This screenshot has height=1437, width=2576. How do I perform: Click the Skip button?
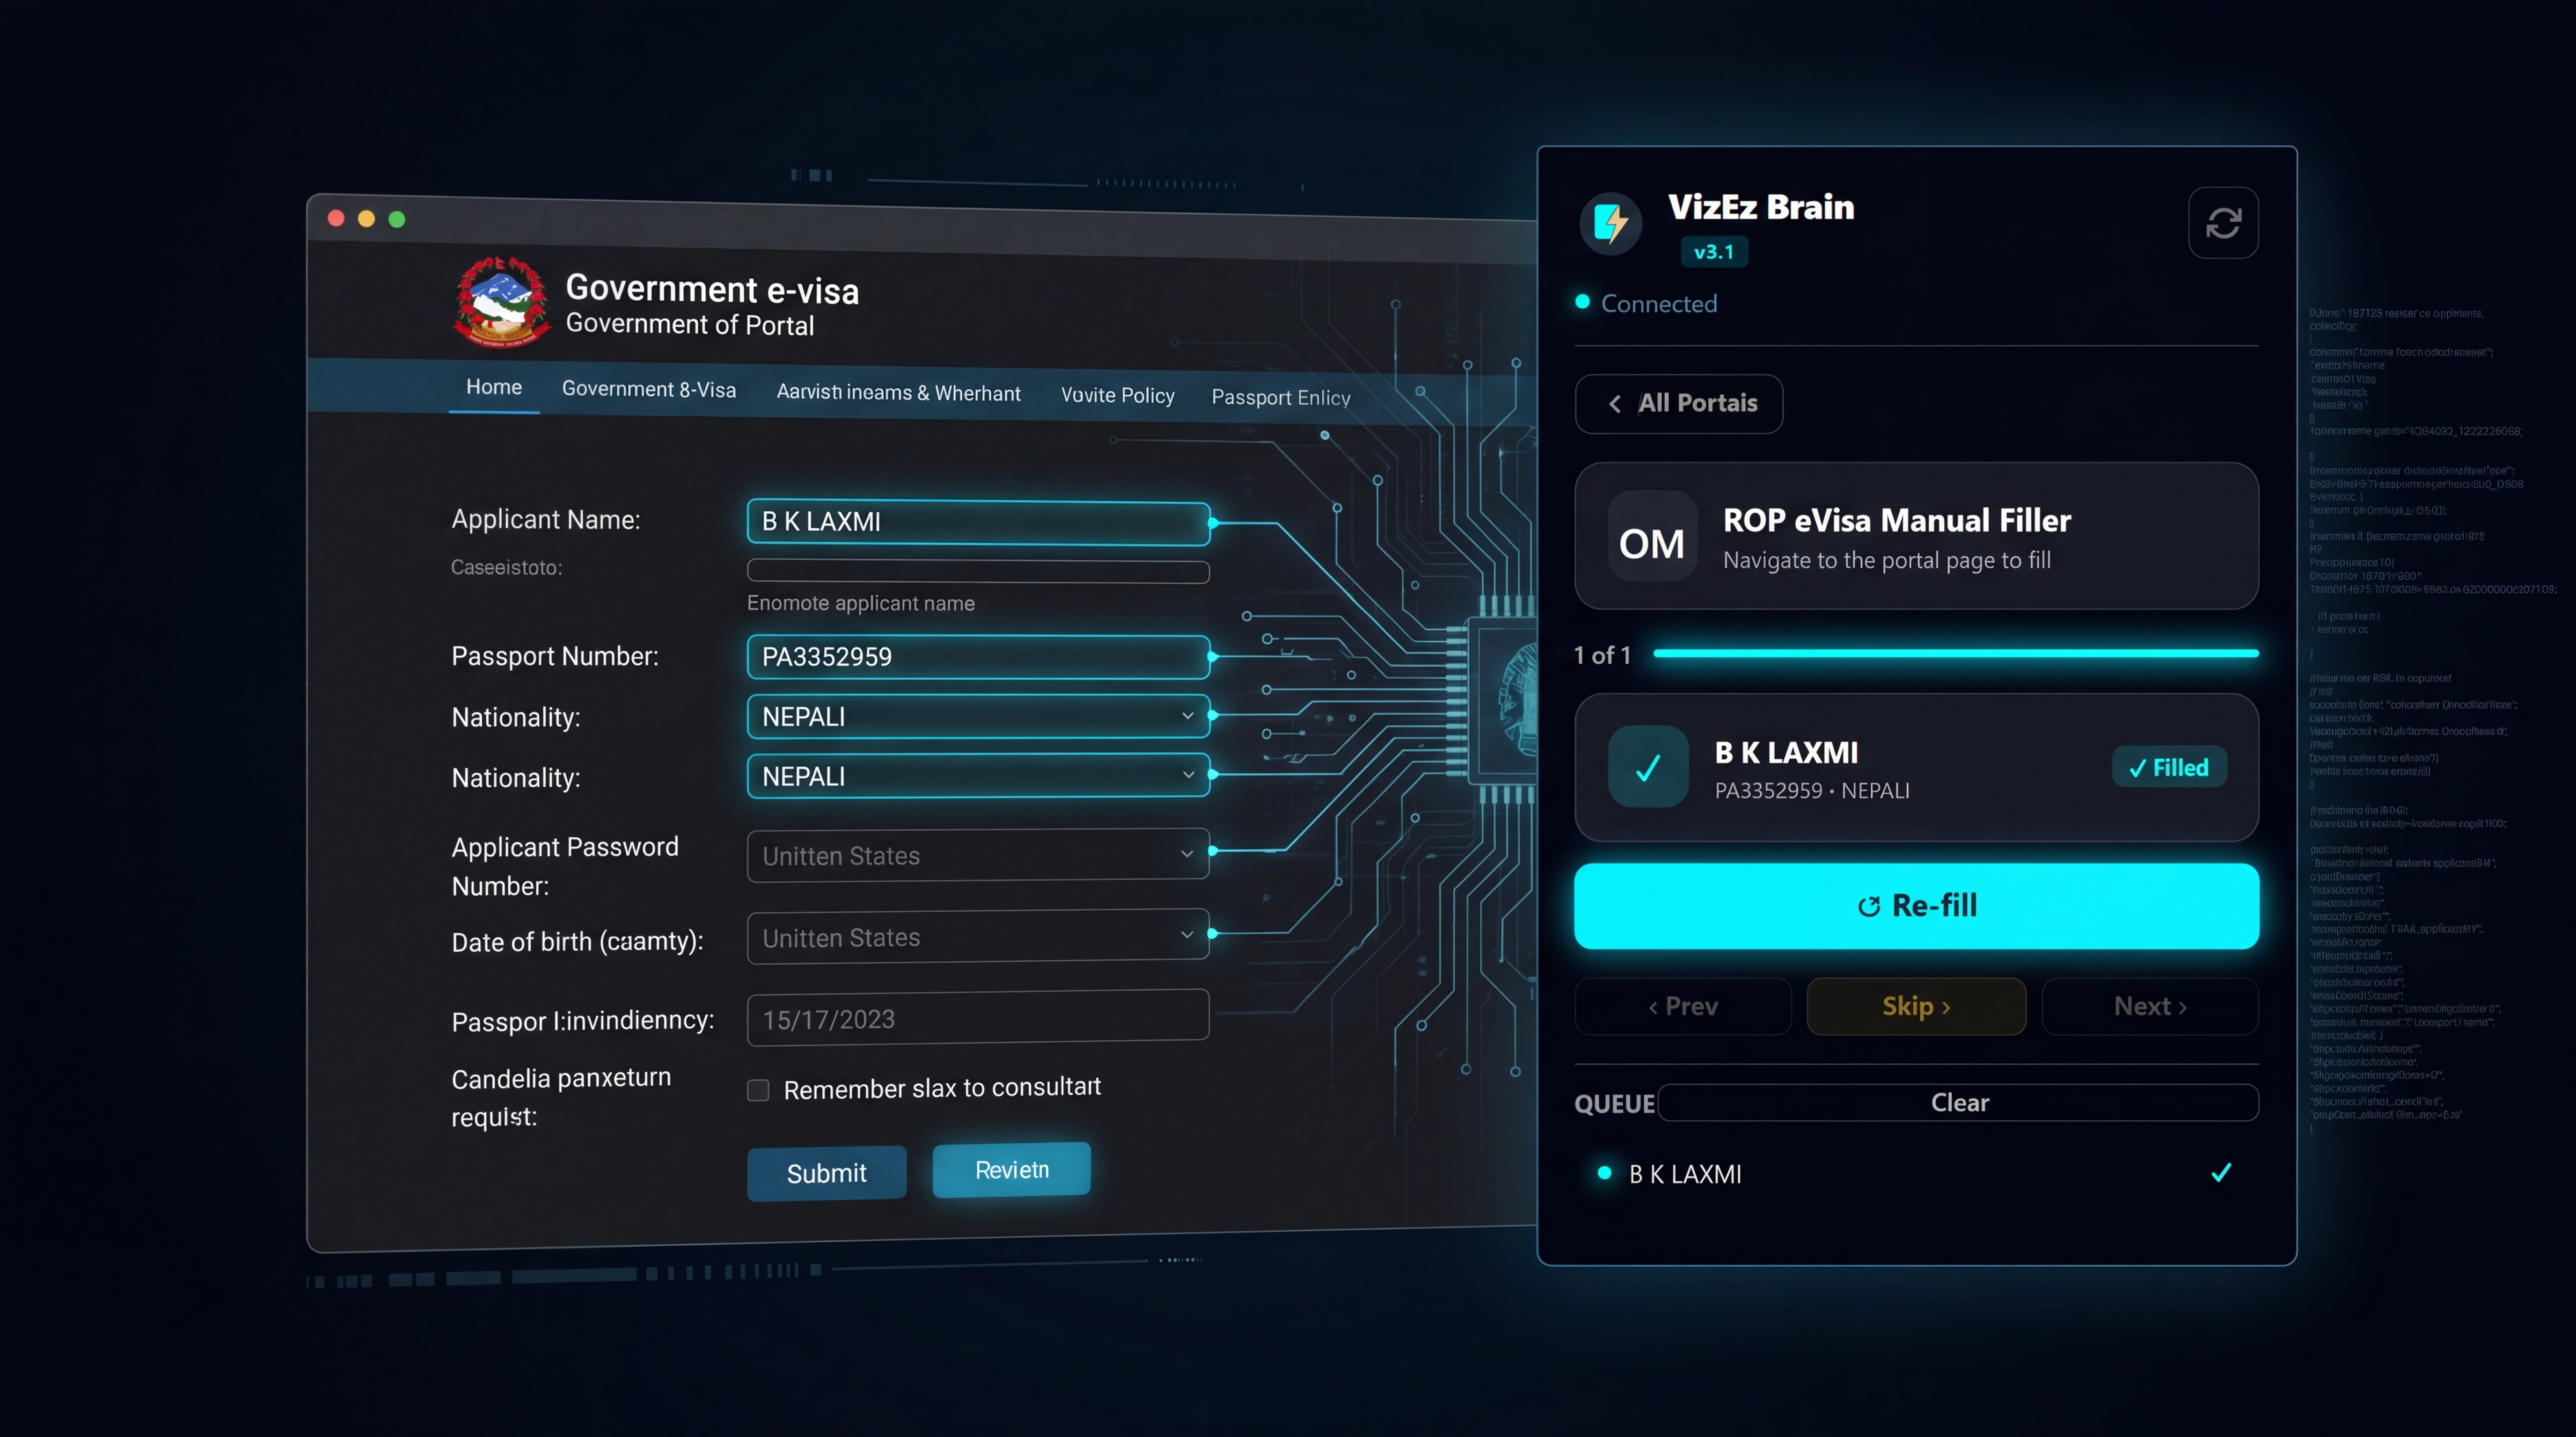[x=1916, y=1006]
